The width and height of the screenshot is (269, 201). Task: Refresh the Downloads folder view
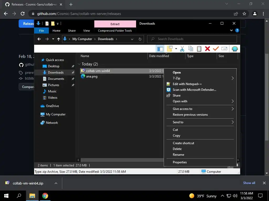point(140,39)
